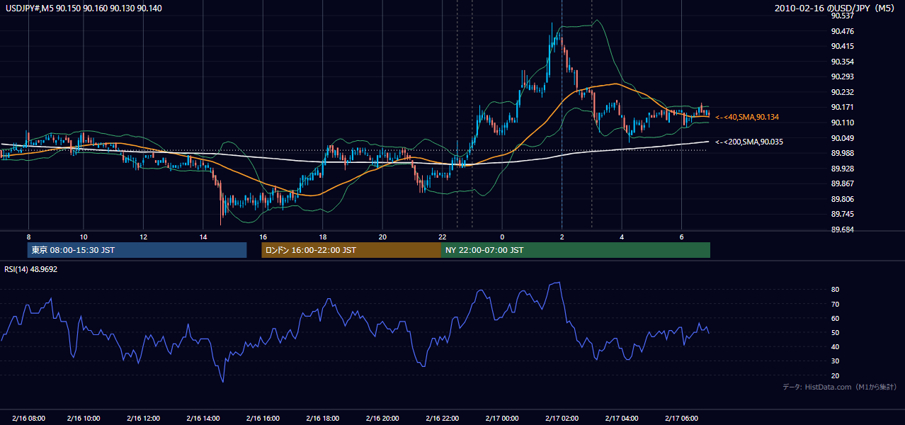The image size is (905, 425).
Task: Click price axis value 90.232
Action: 841,92
